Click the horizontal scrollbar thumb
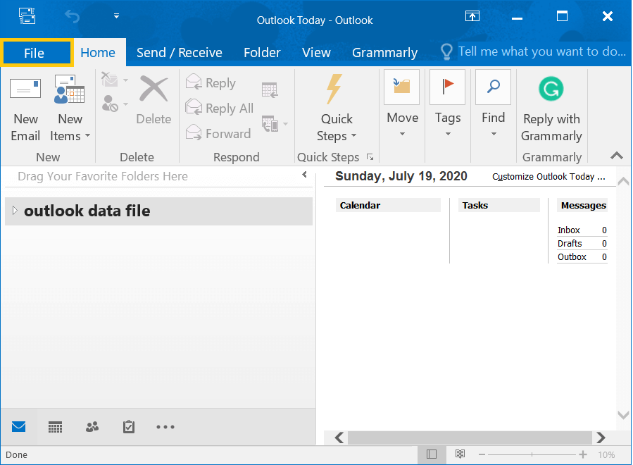The width and height of the screenshot is (633, 465). pos(470,438)
